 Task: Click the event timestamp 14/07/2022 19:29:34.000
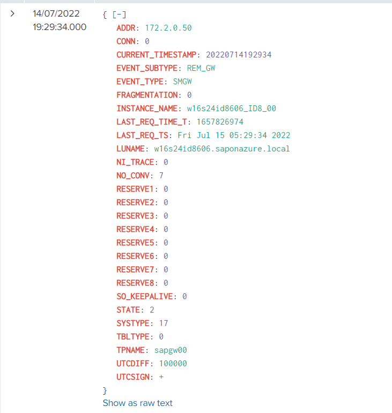click(x=59, y=20)
